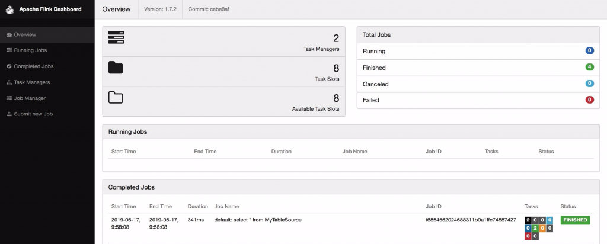Viewport: 607px width, 244px height.
Task: Click the Apache Flink Dashboard title
Action: click(50, 9)
